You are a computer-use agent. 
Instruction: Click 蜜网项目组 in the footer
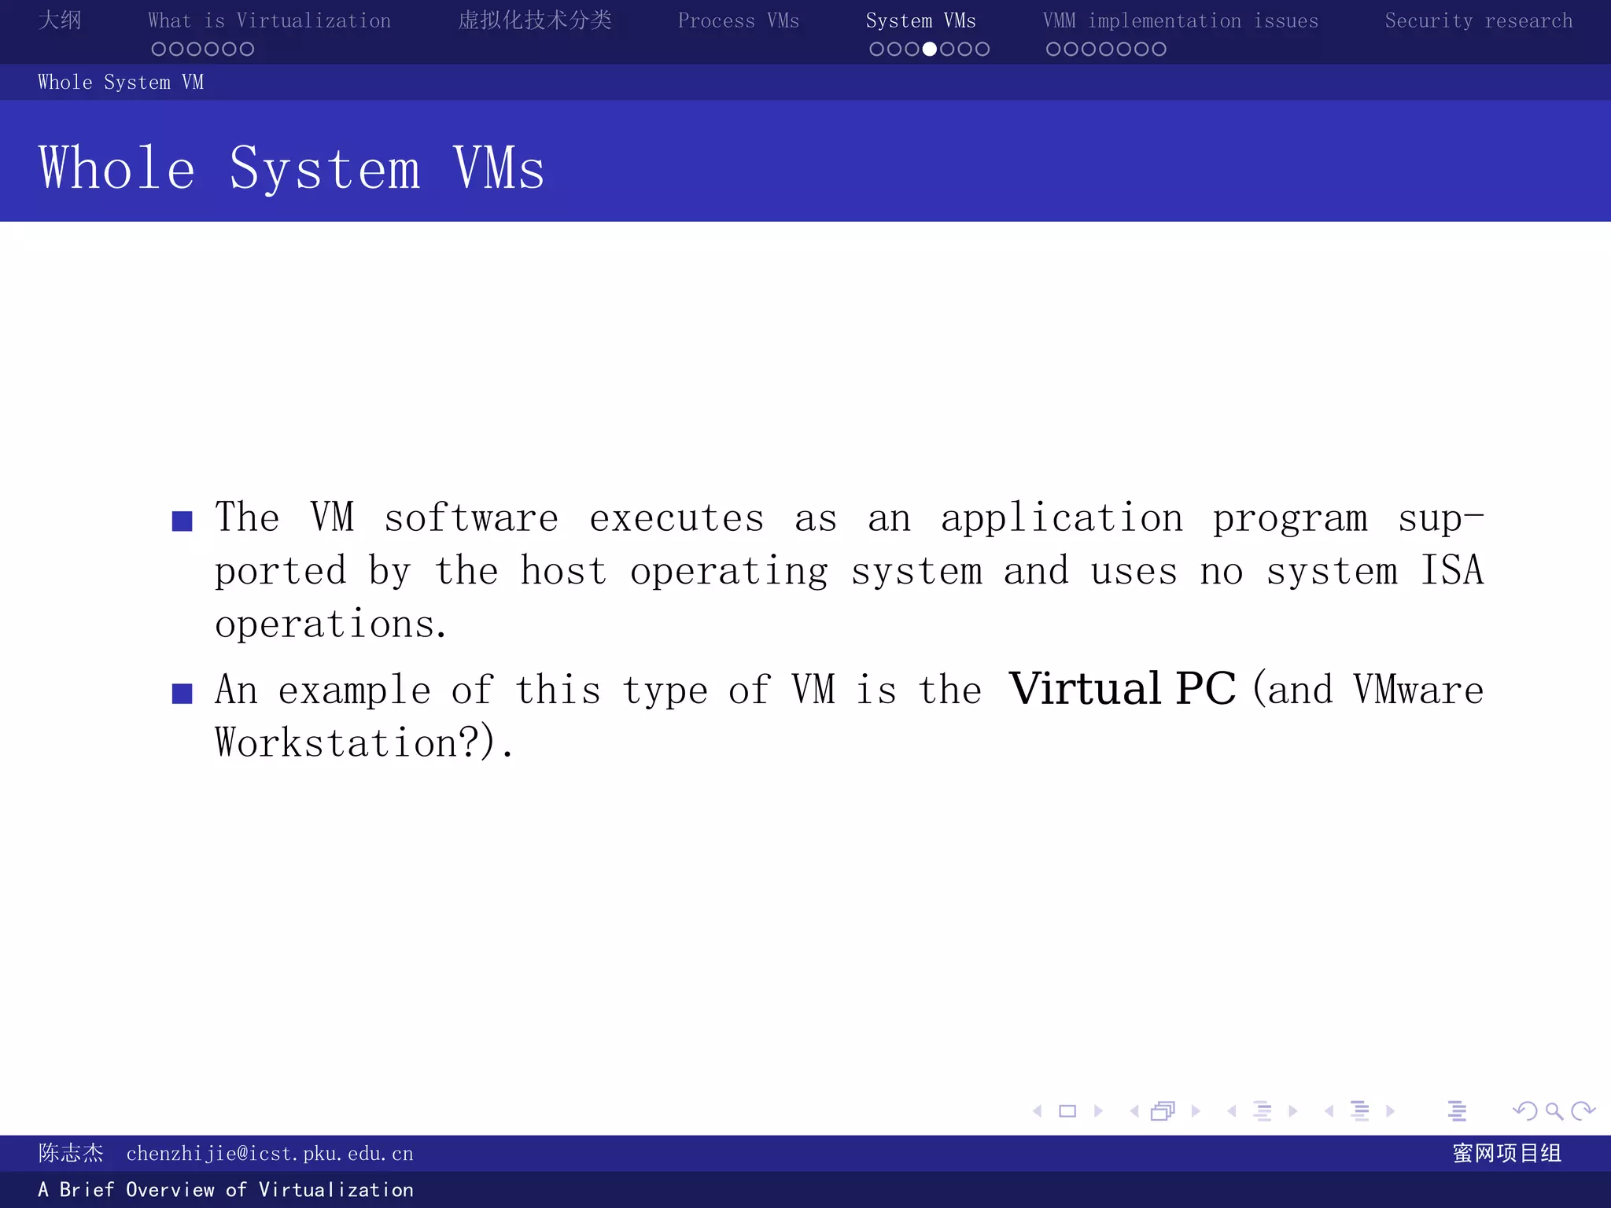1507,1153
